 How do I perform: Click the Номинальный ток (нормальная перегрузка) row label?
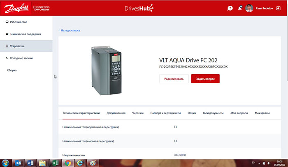coord(91,127)
